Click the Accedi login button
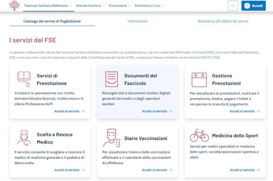273x181 pixels. [253, 6]
